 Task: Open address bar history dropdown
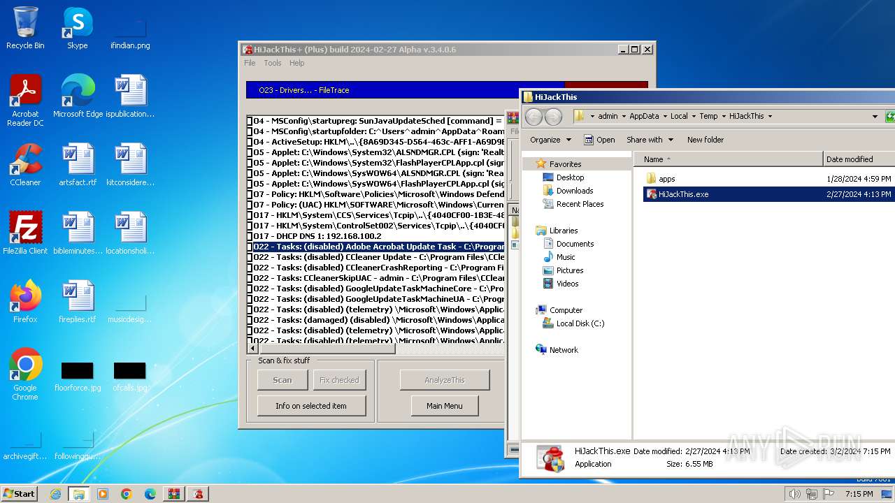(875, 117)
